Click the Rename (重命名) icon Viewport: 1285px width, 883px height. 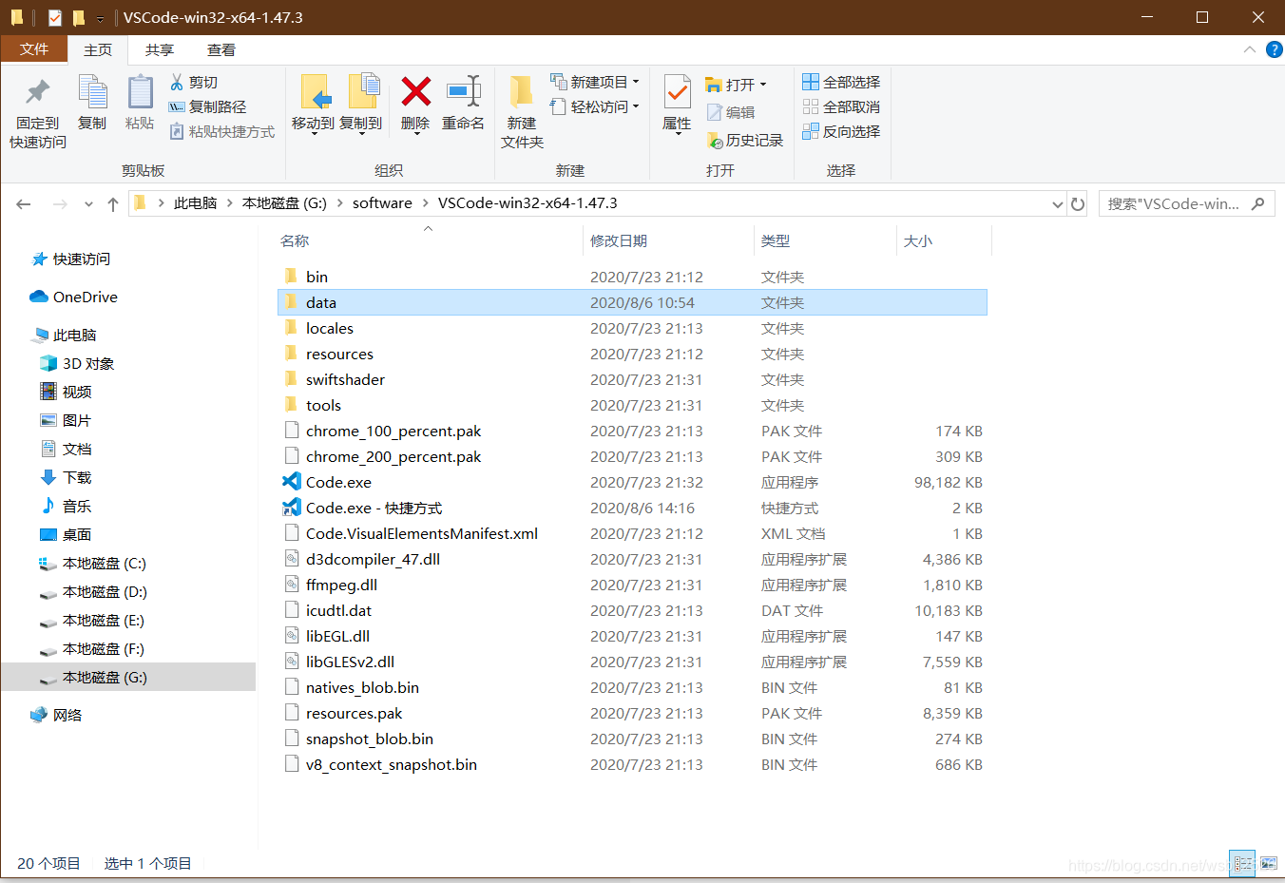click(x=463, y=91)
